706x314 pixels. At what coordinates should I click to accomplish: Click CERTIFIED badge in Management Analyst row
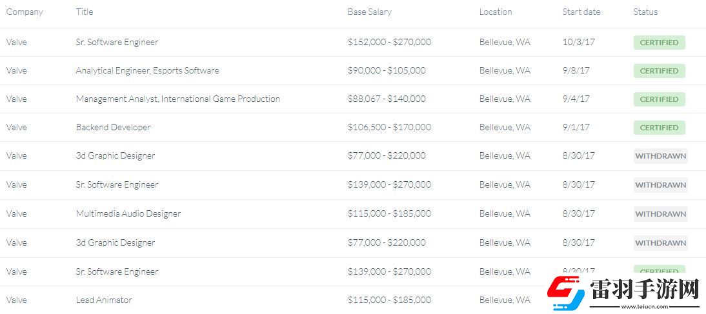[659, 99]
